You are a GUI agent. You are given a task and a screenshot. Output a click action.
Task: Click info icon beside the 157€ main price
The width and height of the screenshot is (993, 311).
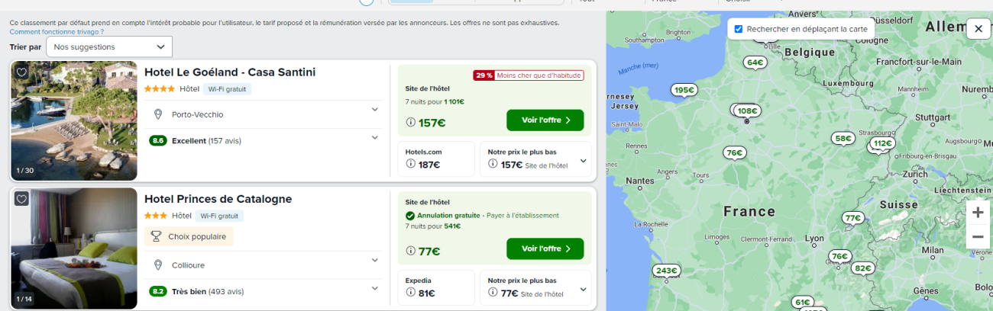(x=410, y=122)
